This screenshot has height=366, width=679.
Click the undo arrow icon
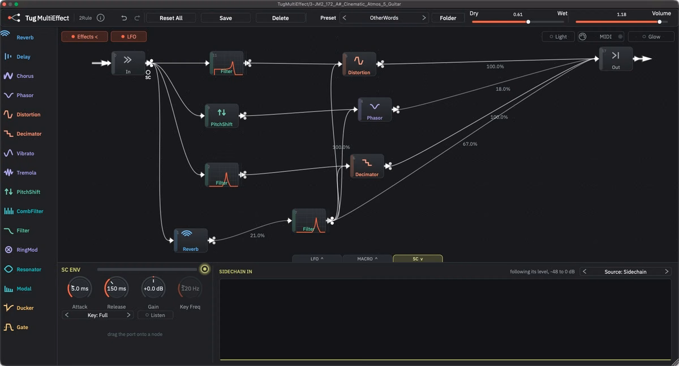[x=124, y=18]
